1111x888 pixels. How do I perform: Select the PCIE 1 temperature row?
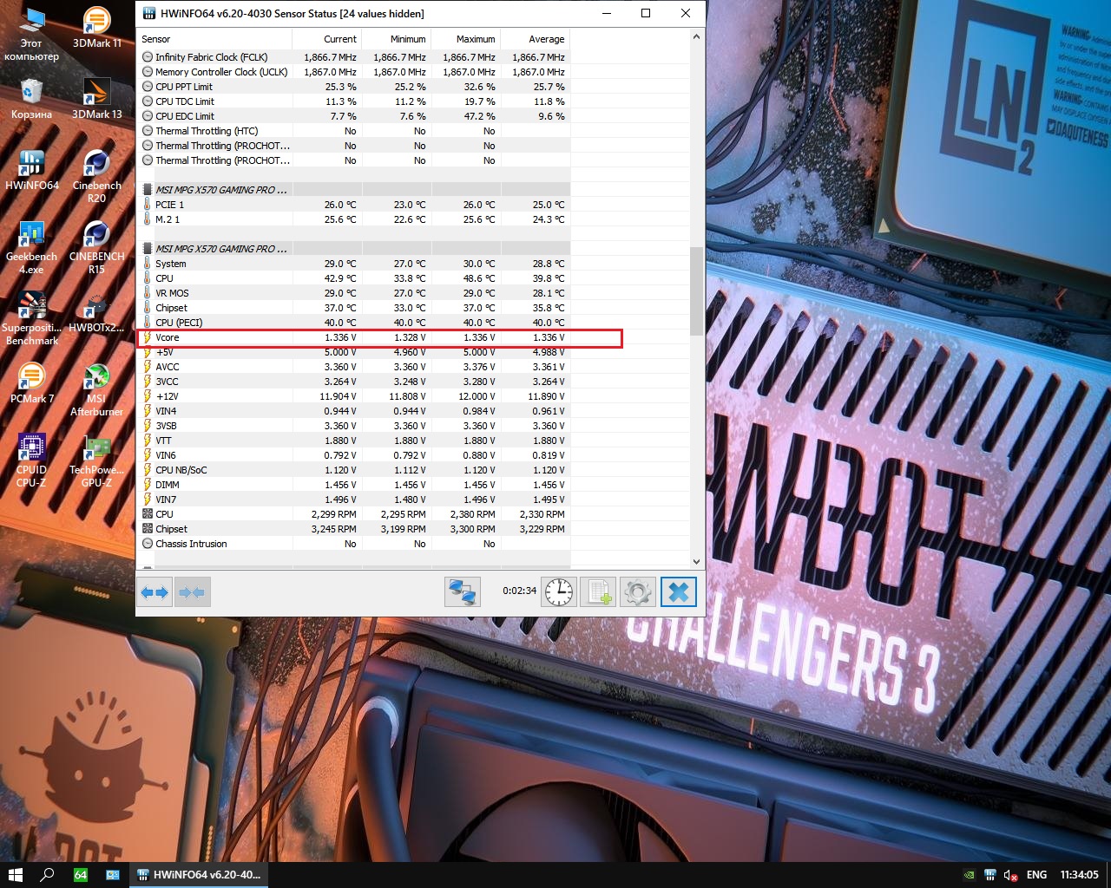pos(353,205)
